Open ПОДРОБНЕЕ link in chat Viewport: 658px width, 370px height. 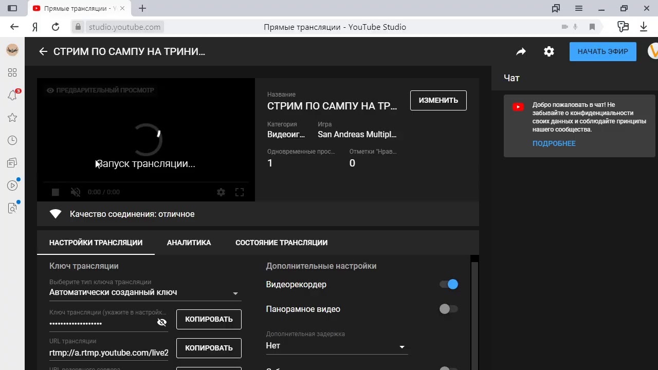pos(554,143)
